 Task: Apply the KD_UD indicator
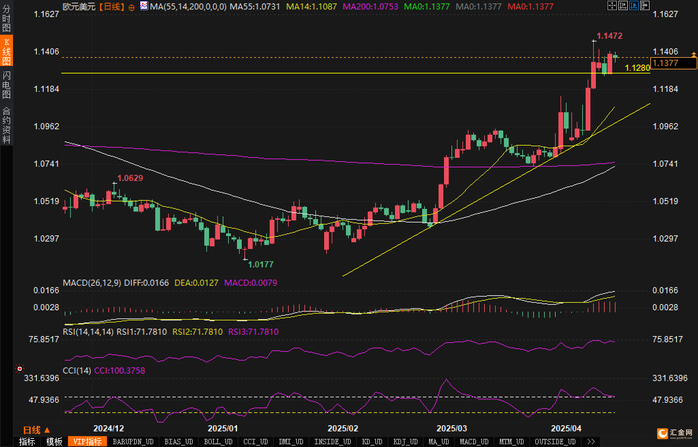[372, 442]
